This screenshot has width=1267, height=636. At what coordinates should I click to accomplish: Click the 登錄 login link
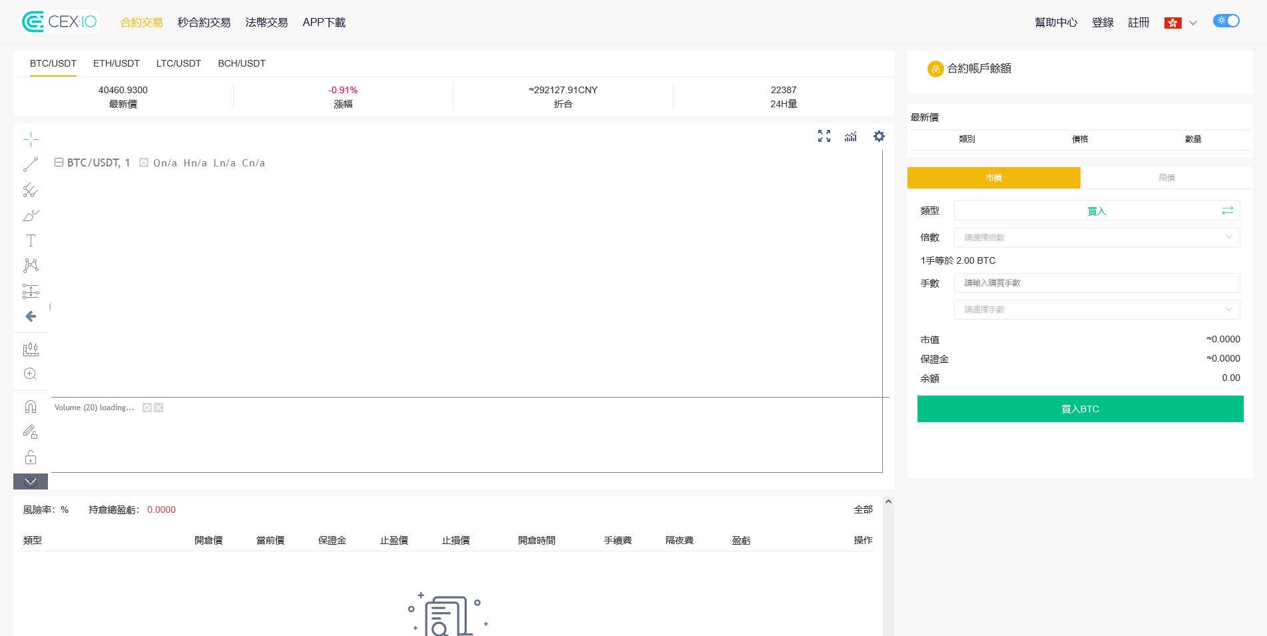click(1103, 23)
